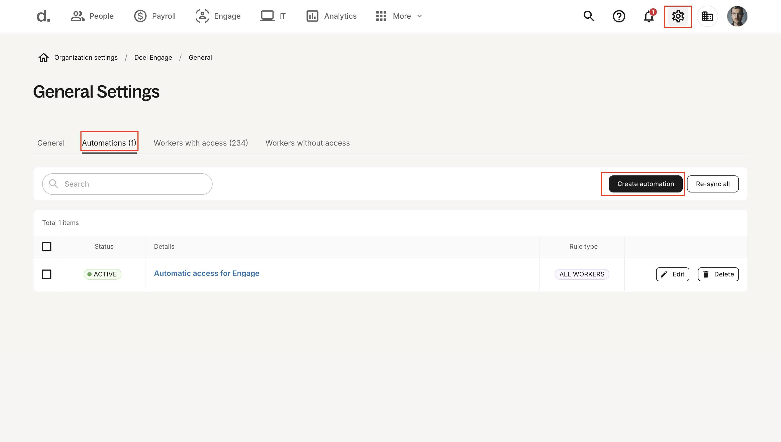
Task: Open settings gear icon
Action: (678, 16)
